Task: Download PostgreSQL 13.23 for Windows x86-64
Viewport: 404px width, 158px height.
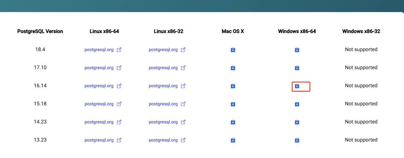Action: (297, 140)
